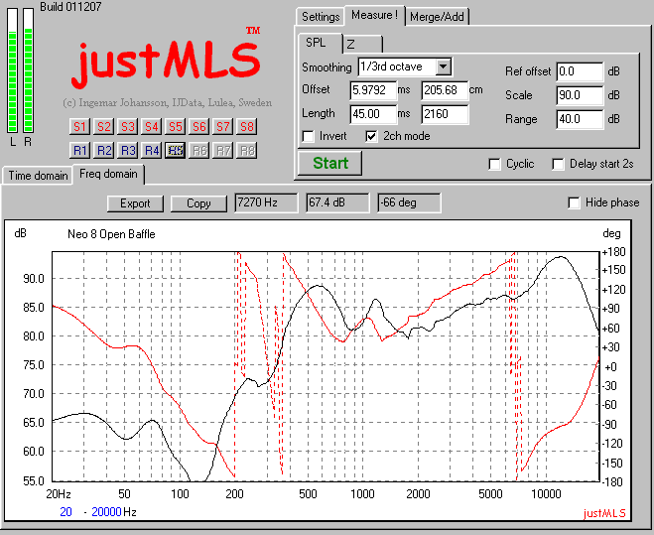654x535 pixels.
Task: Select the S4 store button
Action: pos(152,126)
